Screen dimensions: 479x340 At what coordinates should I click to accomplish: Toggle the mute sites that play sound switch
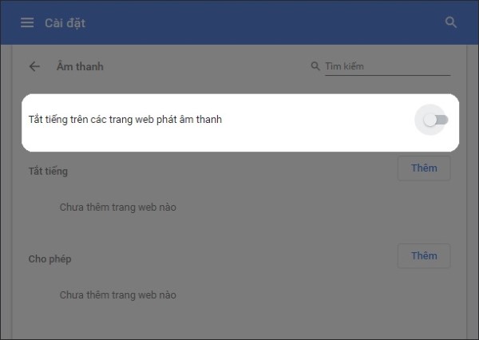[436, 120]
